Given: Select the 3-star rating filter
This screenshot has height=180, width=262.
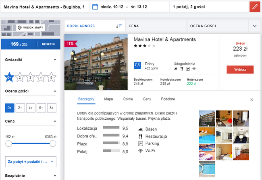Looking at the screenshot, I should (x=30, y=77).
